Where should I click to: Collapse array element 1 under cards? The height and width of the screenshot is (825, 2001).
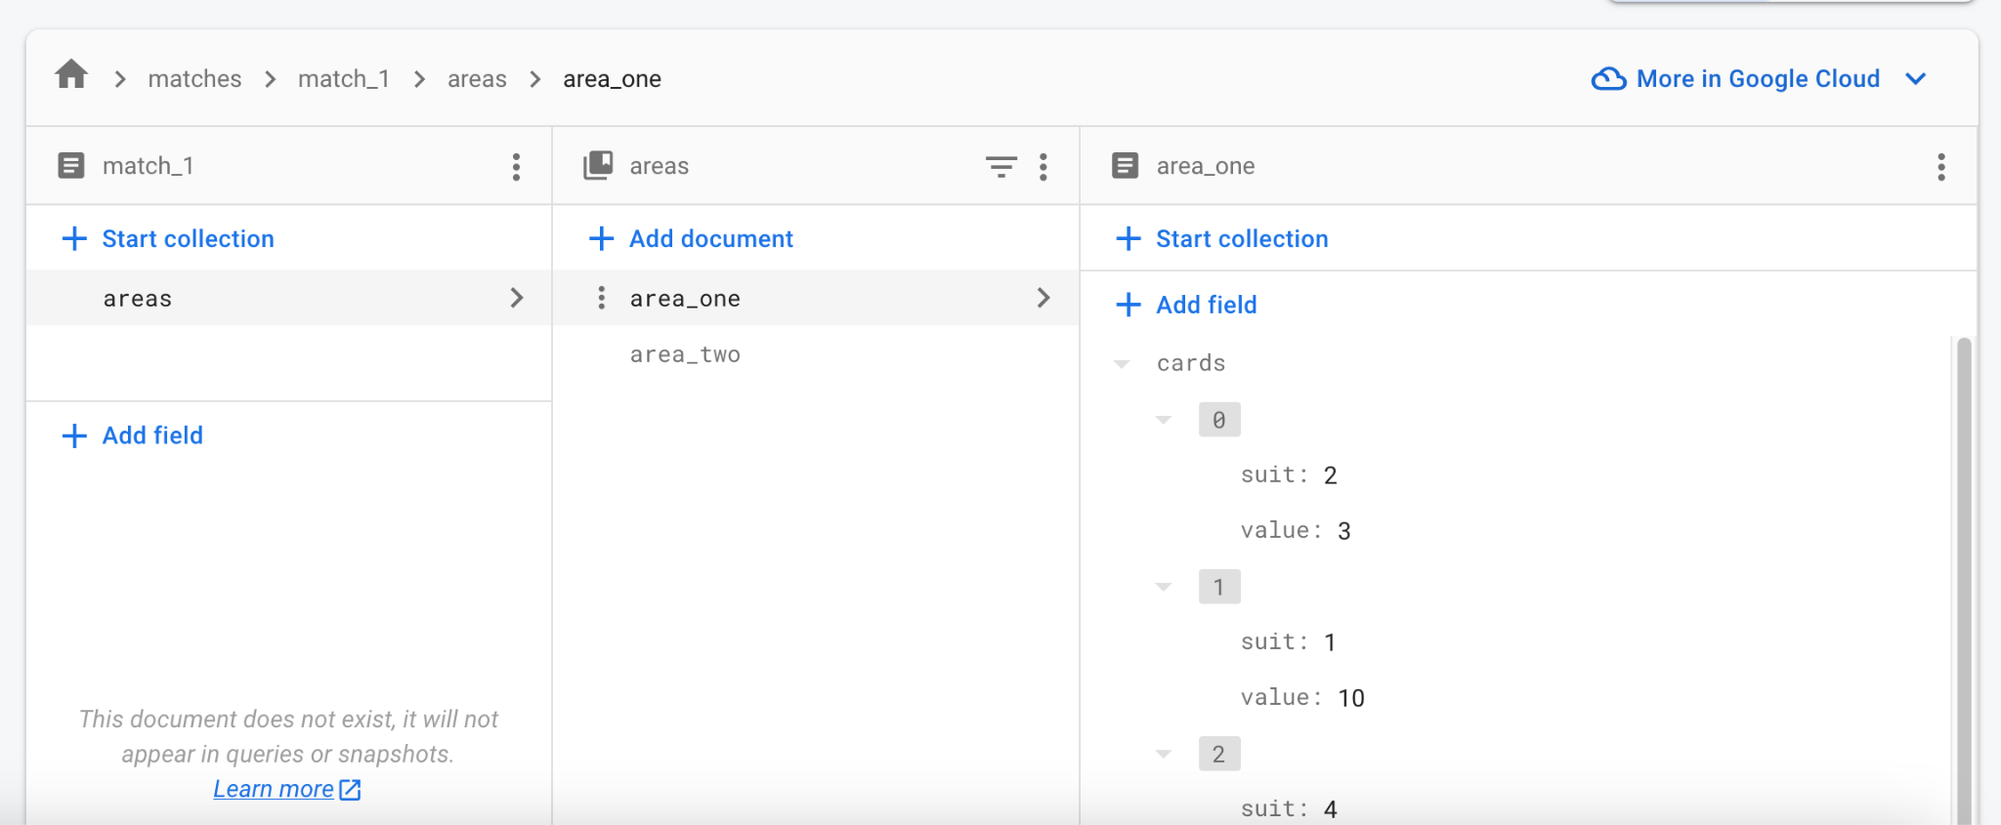(1164, 586)
